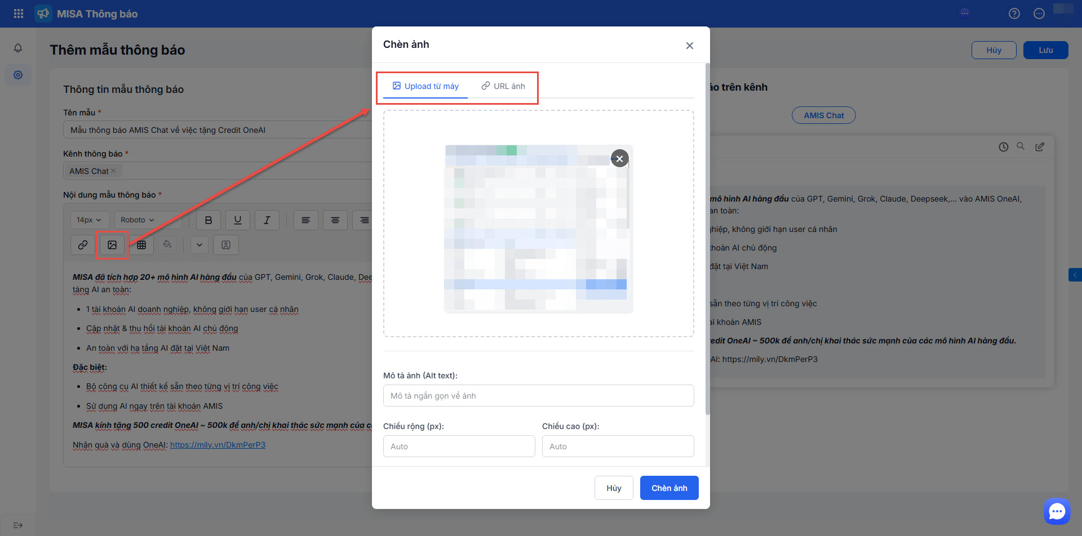1082x536 pixels.
Task: Expand the sidebar with bottom arrow icon
Action: [x=18, y=525]
